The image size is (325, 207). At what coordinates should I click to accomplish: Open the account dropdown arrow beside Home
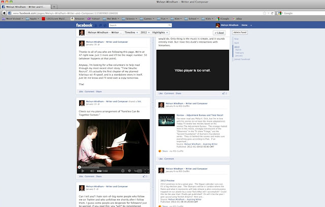pos(251,25)
